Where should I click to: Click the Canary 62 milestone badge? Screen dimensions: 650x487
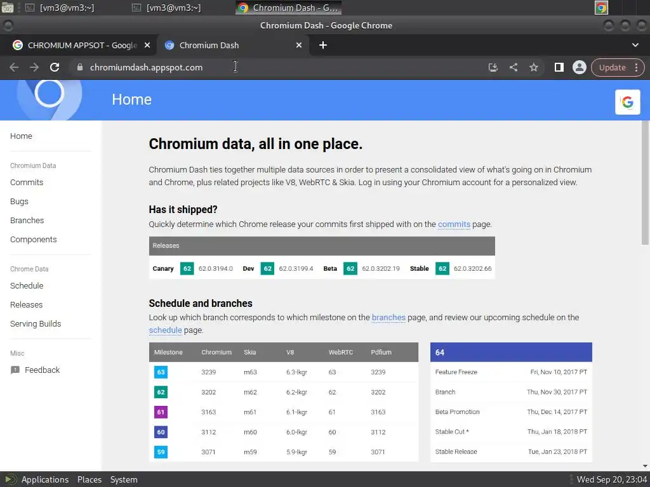(x=187, y=268)
